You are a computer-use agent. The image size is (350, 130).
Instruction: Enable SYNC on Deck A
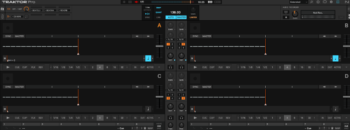click(x=8, y=36)
